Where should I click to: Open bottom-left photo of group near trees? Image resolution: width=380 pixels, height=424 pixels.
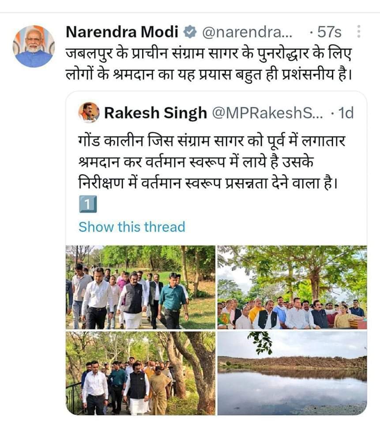(141, 373)
